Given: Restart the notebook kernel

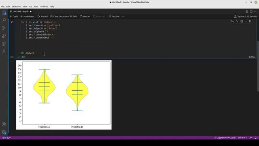Looking at the screenshot, I should (x=85, y=16).
